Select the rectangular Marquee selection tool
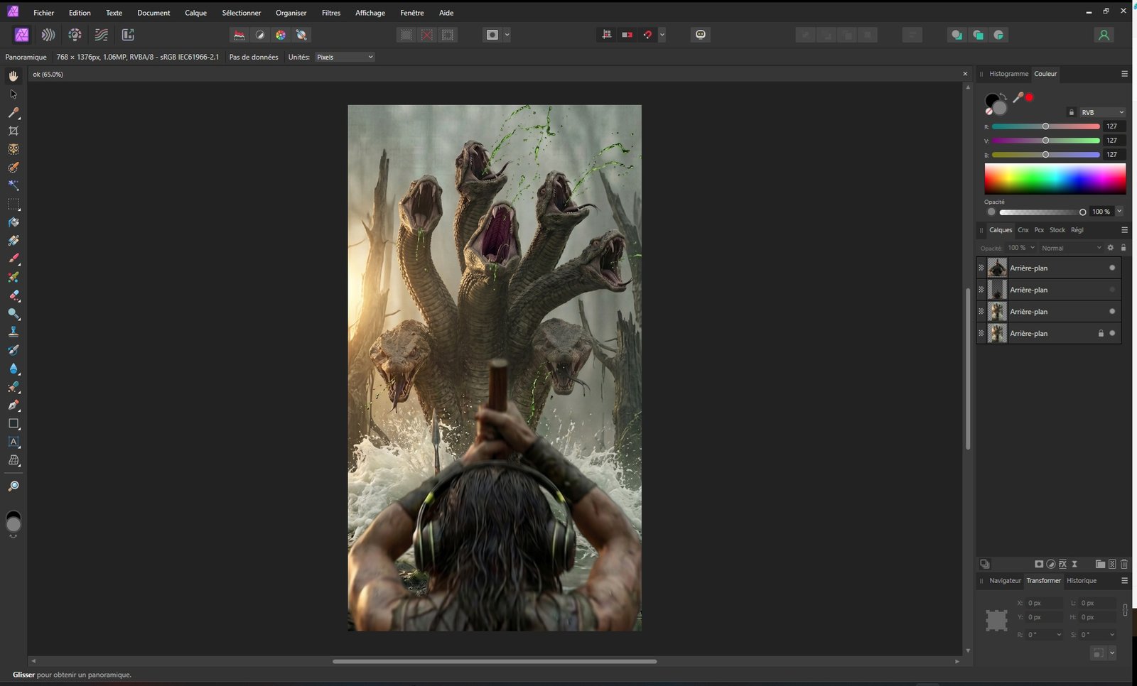Viewport: 1137px width, 686px height. tap(14, 205)
